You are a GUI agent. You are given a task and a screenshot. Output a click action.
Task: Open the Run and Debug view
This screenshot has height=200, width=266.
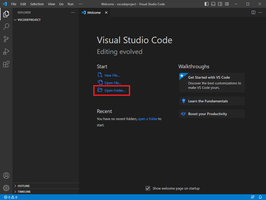[6, 52]
